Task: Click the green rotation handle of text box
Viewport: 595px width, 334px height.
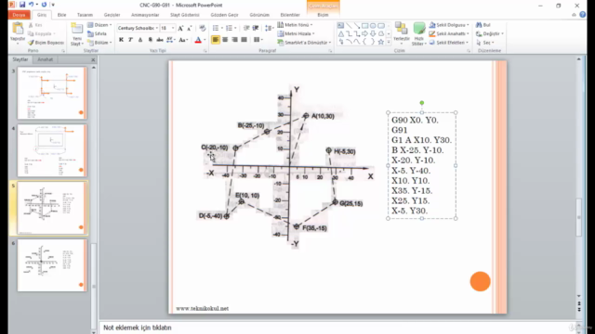Action: 421,103
